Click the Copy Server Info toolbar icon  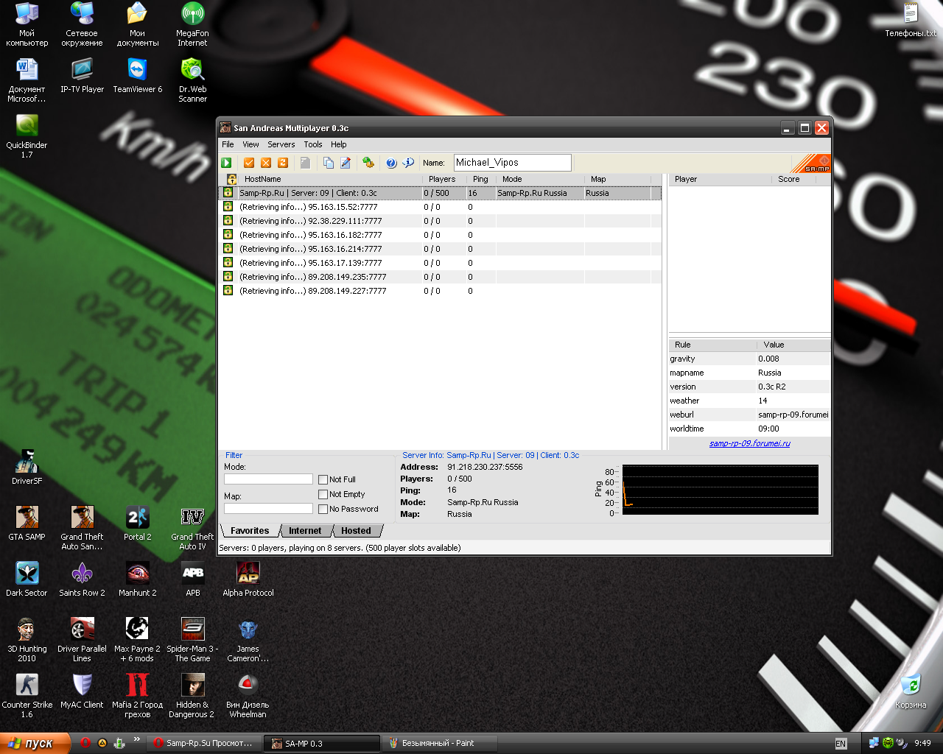329,163
